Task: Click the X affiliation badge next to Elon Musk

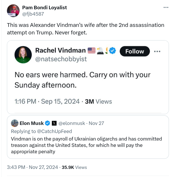Action: point(54,123)
